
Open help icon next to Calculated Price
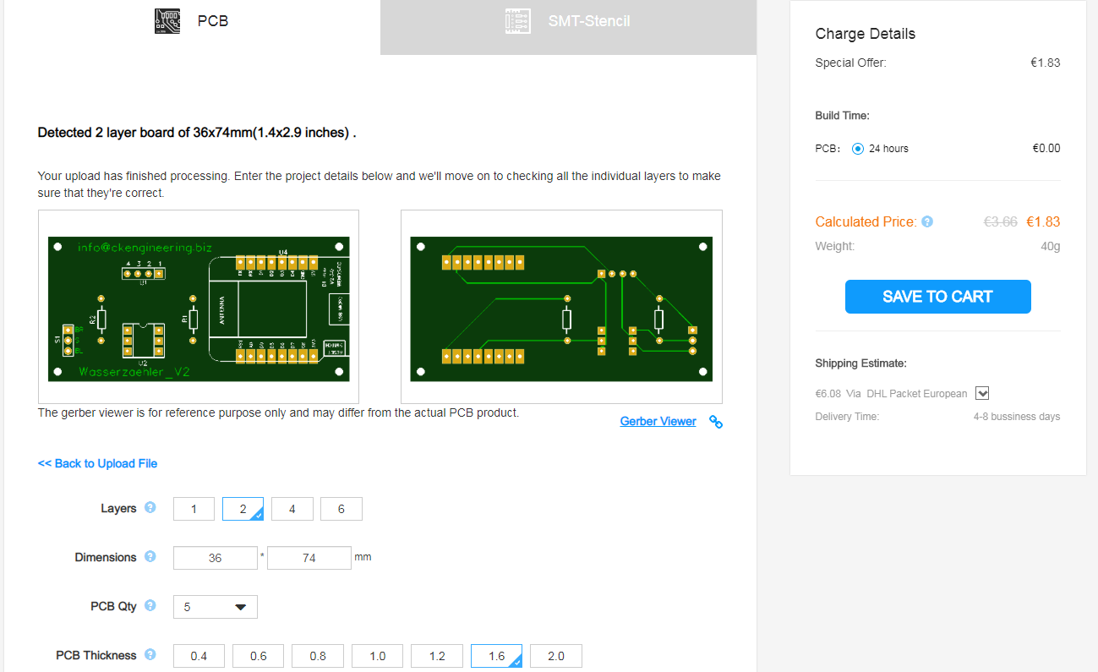pos(927,222)
